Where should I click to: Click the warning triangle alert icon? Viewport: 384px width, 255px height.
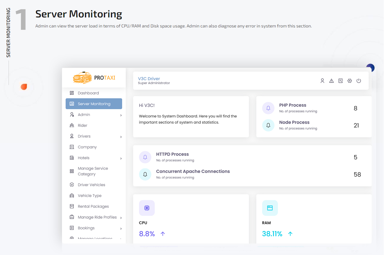[331, 81]
